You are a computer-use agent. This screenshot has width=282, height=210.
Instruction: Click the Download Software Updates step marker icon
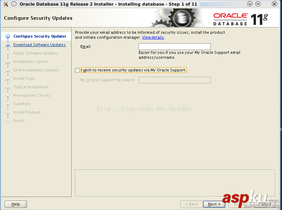[x=8, y=45]
